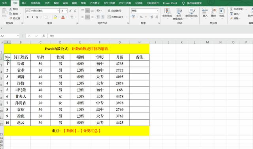Open the Name Box A2 dropdown

point(18,36)
